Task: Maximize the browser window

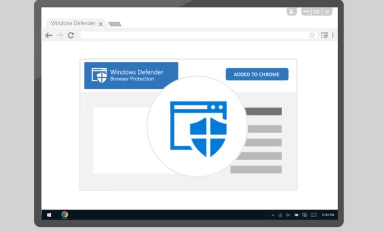Action: [x=316, y=12]
